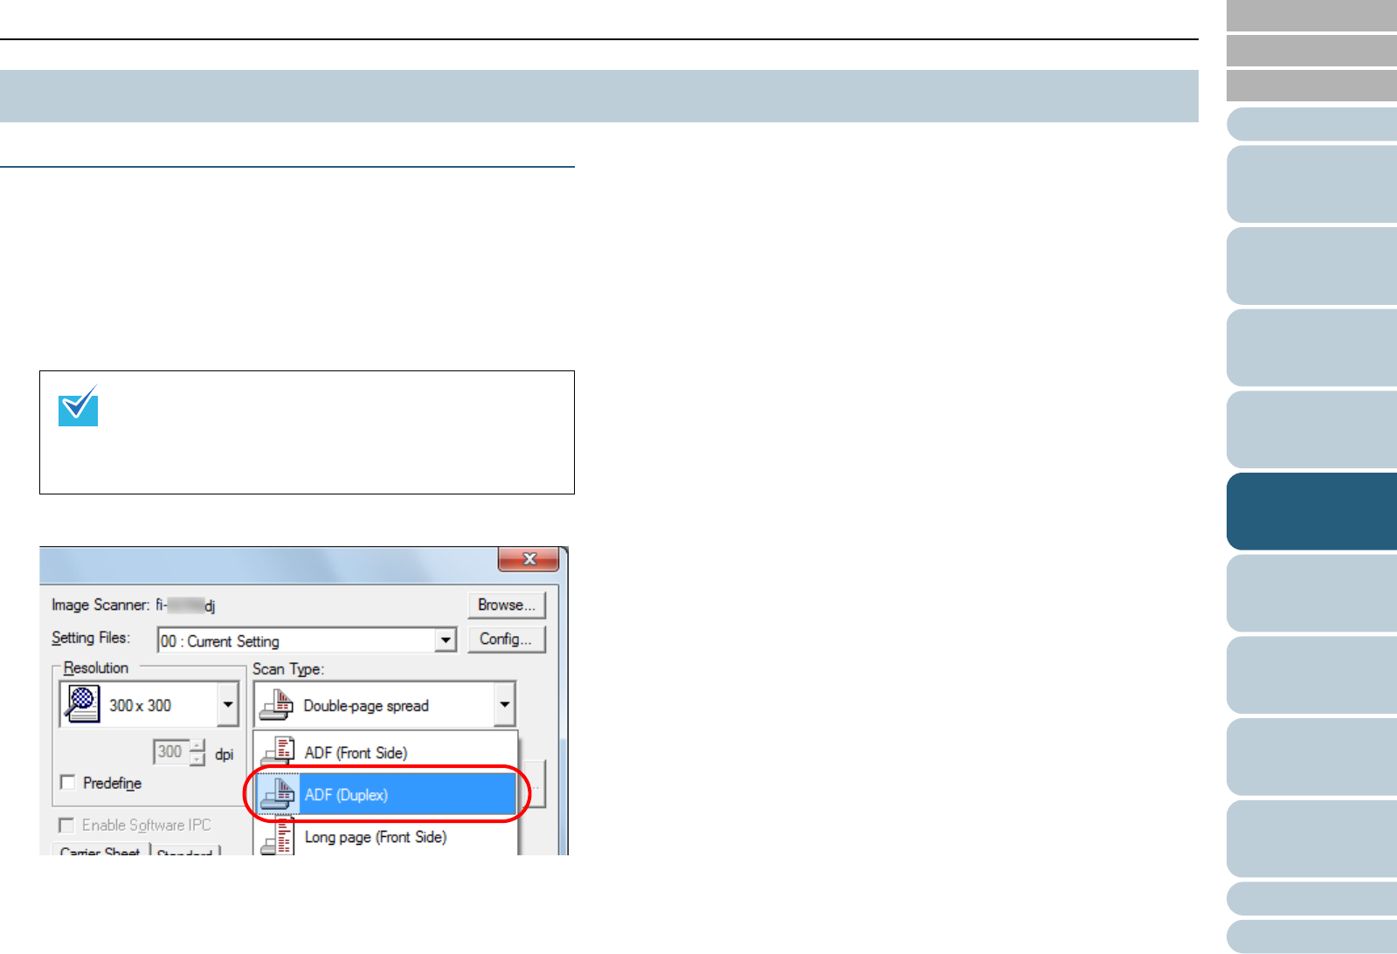
Task: Choose ADF (Duplex) from the list
Action: click(385, 794)
